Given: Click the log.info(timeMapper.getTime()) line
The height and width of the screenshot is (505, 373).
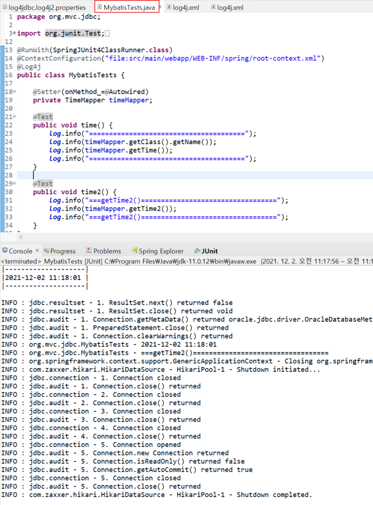Looking at the screenshot, I should point(111,151).
